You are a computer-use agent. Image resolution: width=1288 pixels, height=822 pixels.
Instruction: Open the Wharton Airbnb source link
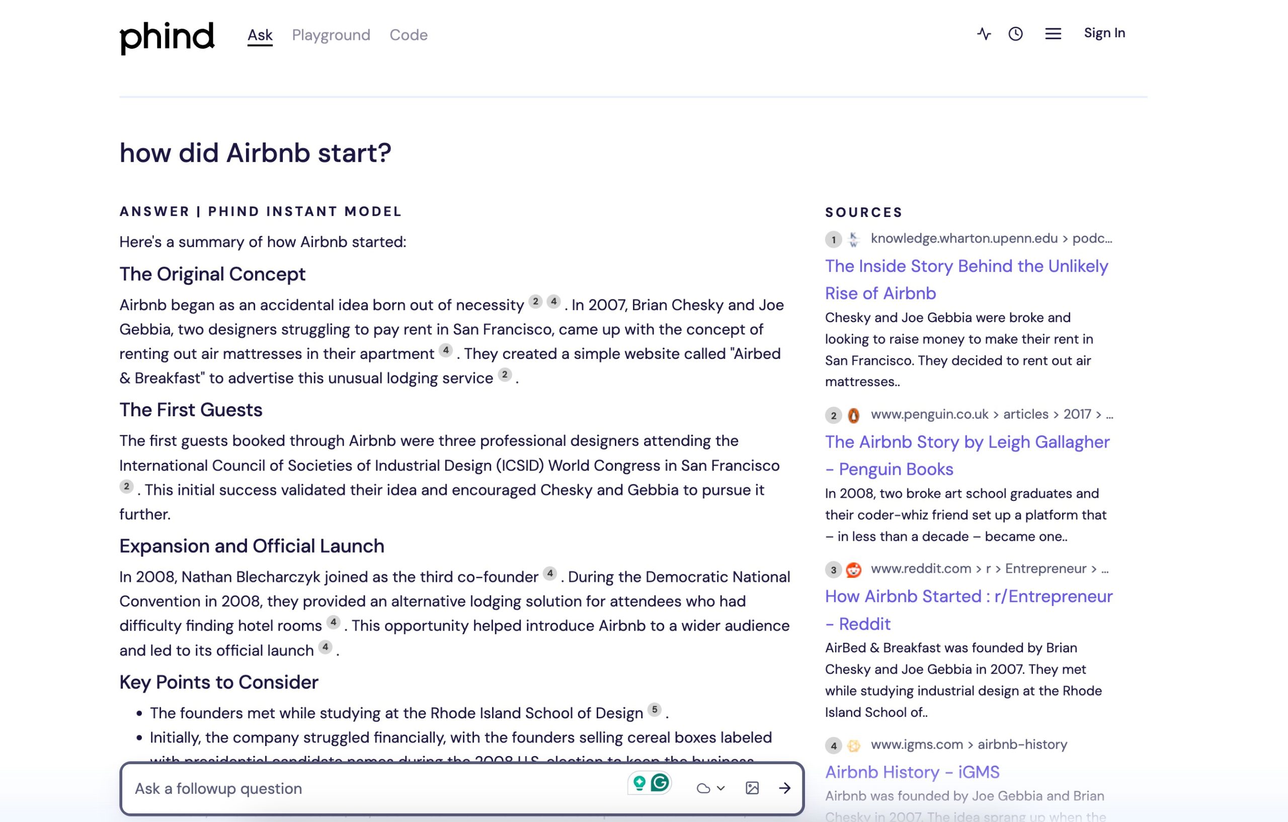966,279
